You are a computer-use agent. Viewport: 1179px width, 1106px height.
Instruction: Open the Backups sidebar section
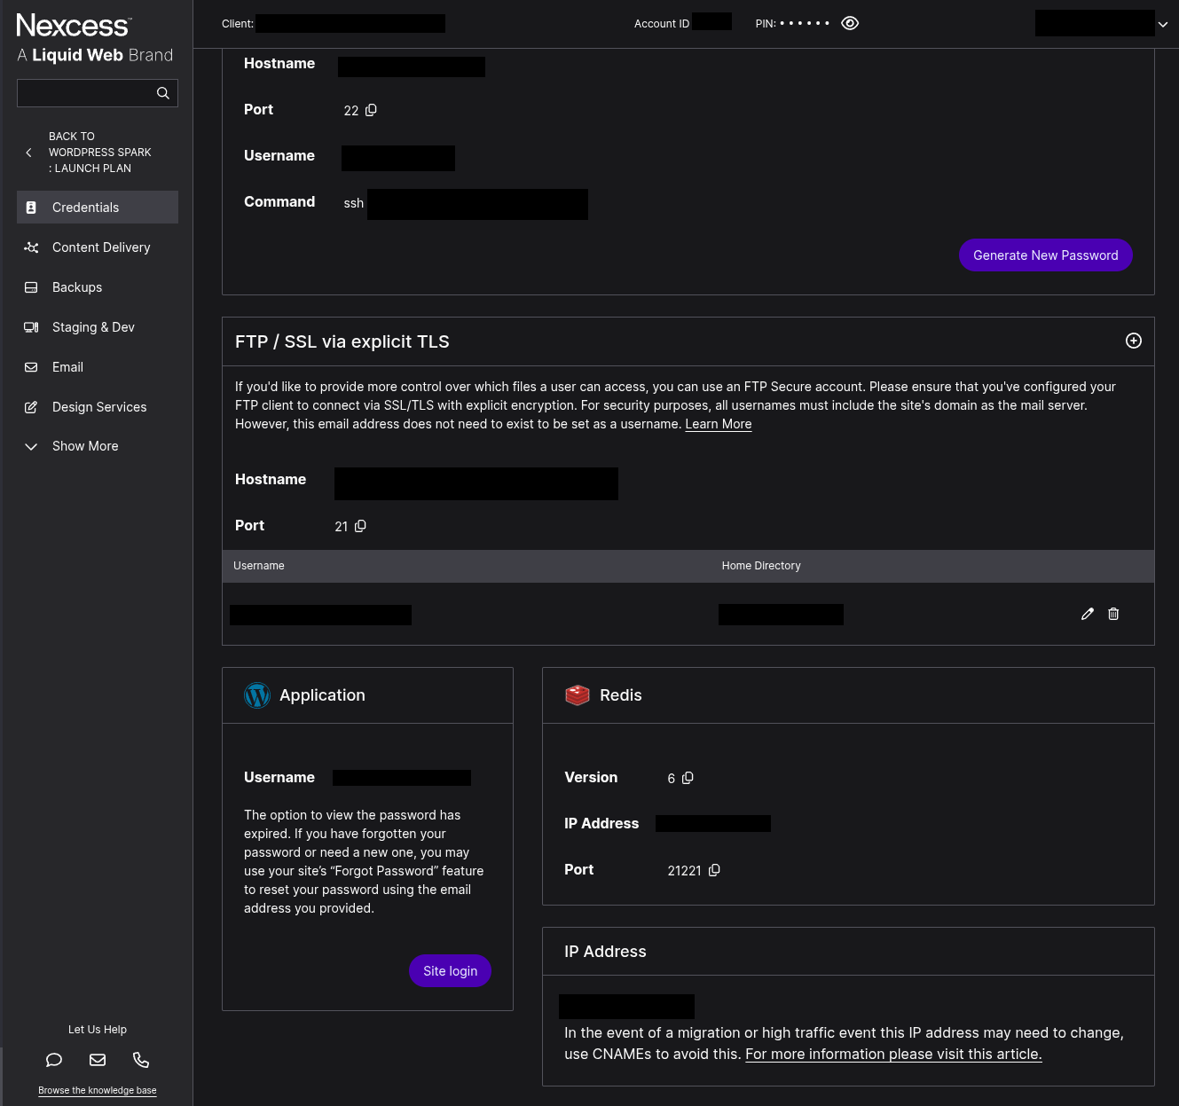77,287
